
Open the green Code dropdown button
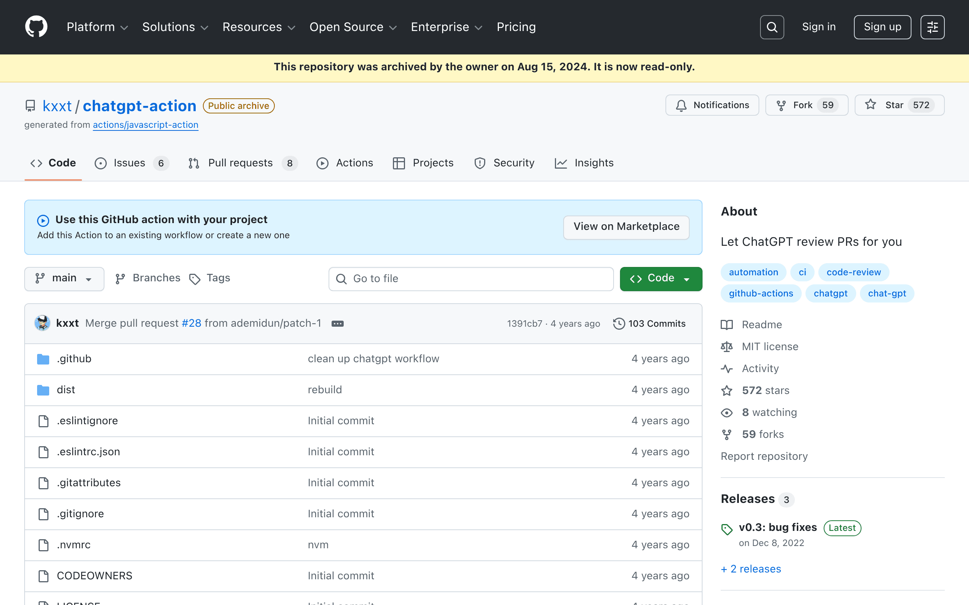pos(661,279)
